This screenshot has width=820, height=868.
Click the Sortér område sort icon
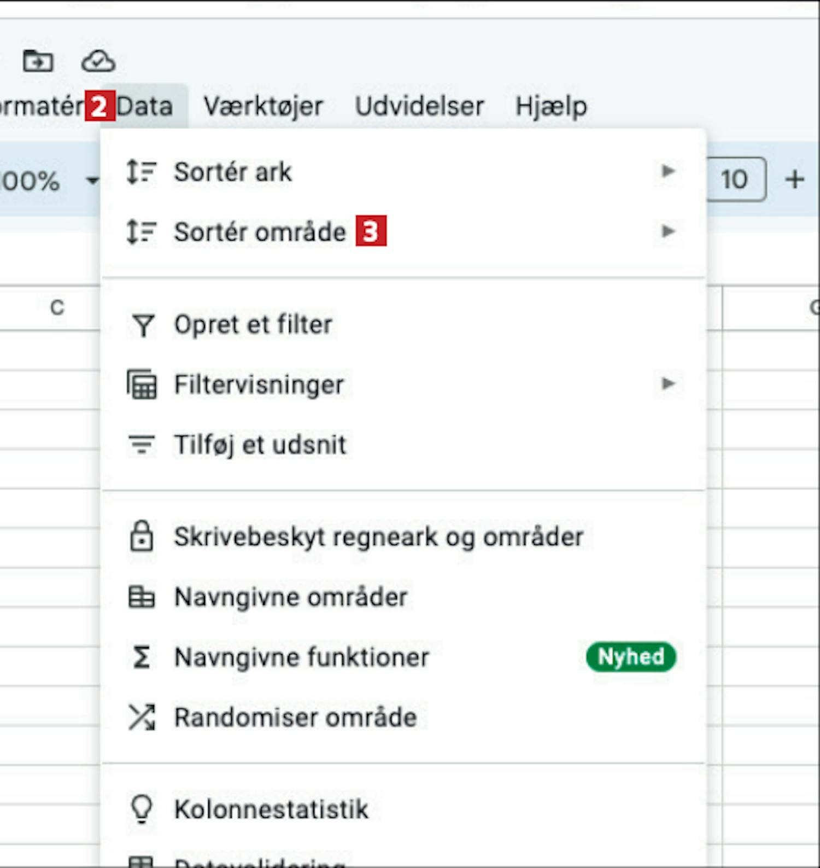click(x=141, y=232)
